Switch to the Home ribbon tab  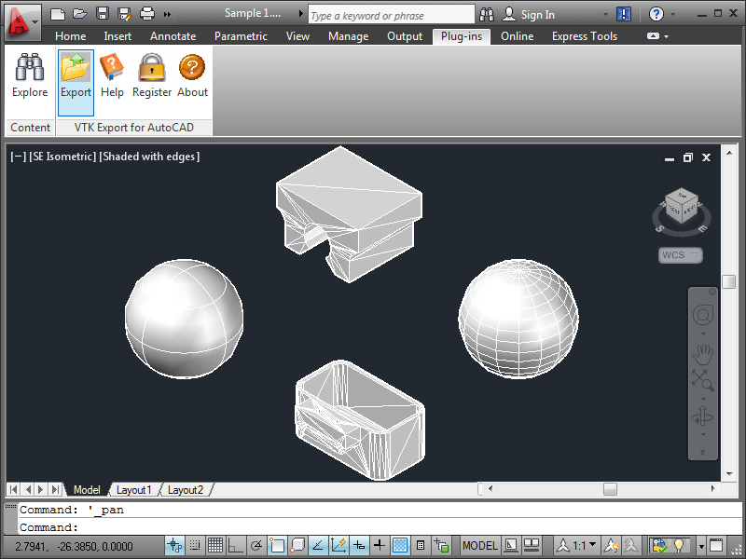coord(71,36)
